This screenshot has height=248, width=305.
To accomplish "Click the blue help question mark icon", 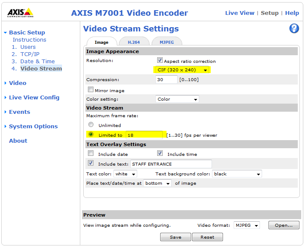I will [x=294, y=28].
